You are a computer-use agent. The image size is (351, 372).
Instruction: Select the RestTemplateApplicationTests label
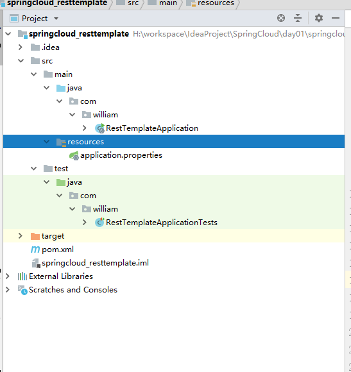click(x=162, y=223)
